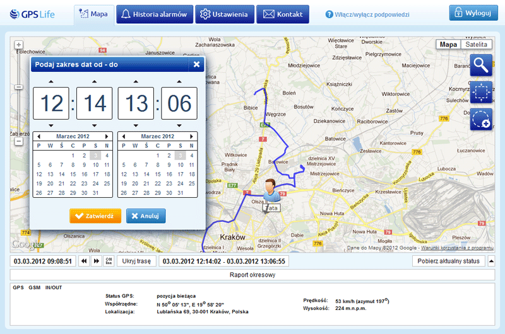Screen dimensions: 505x334
Task: Click Ukryj trasę to hide route
Action: [x=136, y=261]
